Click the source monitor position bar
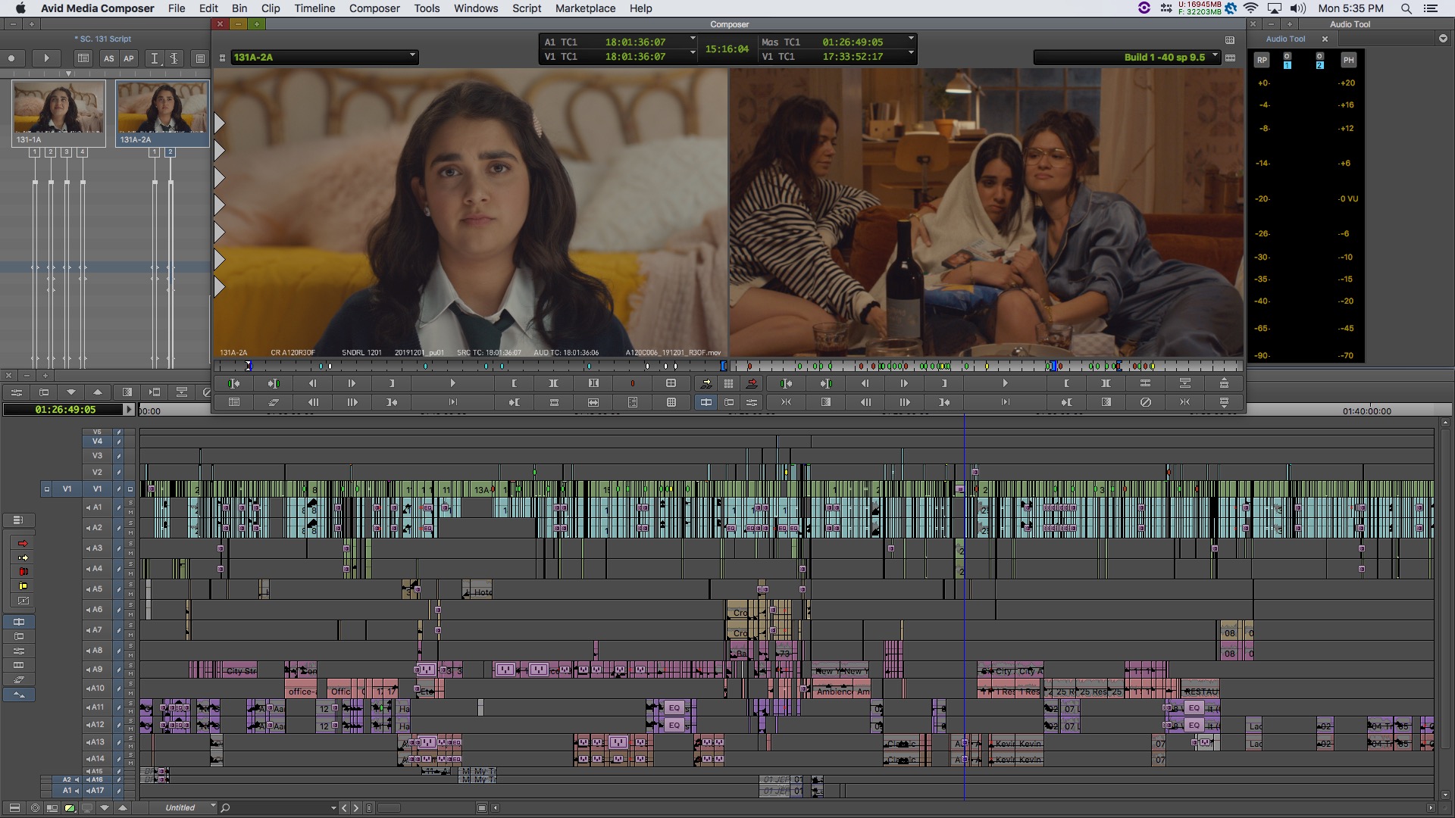1455x818 pixels. point(469,367)
